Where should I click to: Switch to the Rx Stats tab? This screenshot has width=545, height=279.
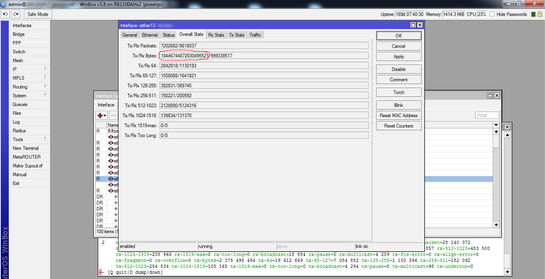click(216, 35)
